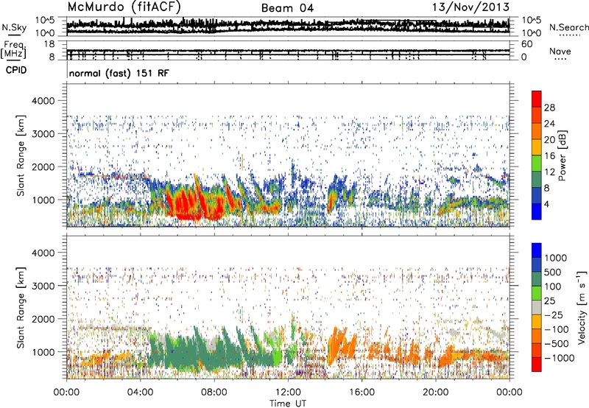Click the 1000 tick on velocity colorbar

(x=555, y=258)
